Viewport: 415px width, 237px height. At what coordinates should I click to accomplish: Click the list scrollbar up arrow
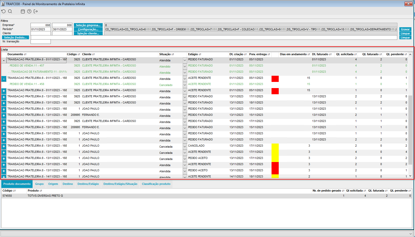pos(410,54)
